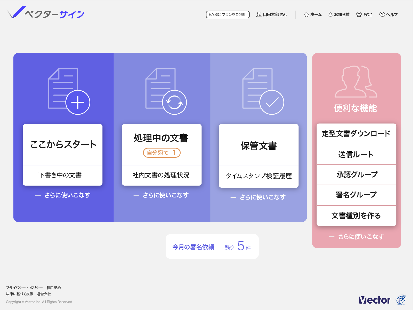Open 設定 gear settings
The height and width of the screenshot is (310, 413).
click(364, 14)
